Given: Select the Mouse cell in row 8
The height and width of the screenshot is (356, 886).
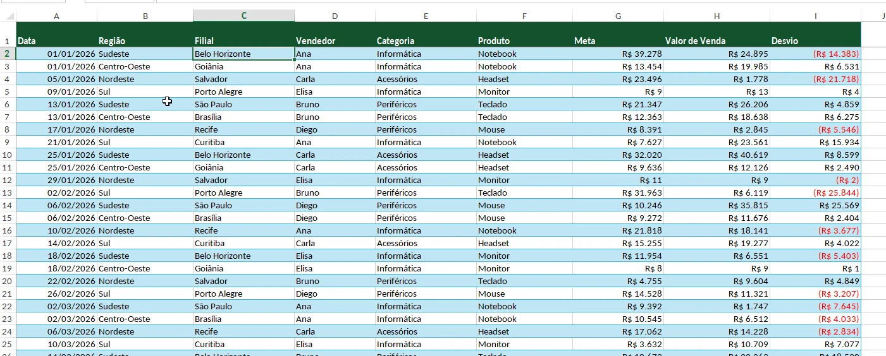Looking at the screenshot, I should pos(525,129).
